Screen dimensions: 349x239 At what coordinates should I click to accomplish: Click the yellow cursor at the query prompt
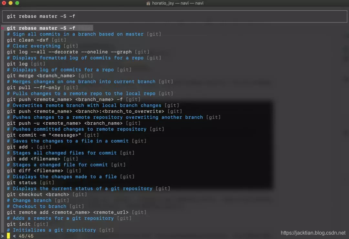pos(8,236)
